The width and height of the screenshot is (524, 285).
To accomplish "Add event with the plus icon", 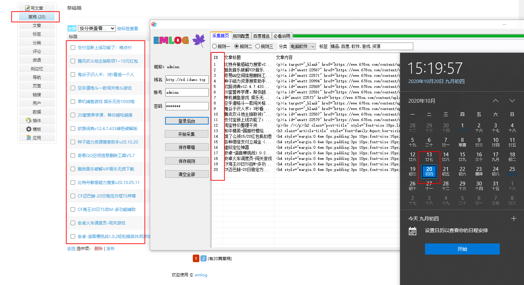I will click(x=514, y=219).
